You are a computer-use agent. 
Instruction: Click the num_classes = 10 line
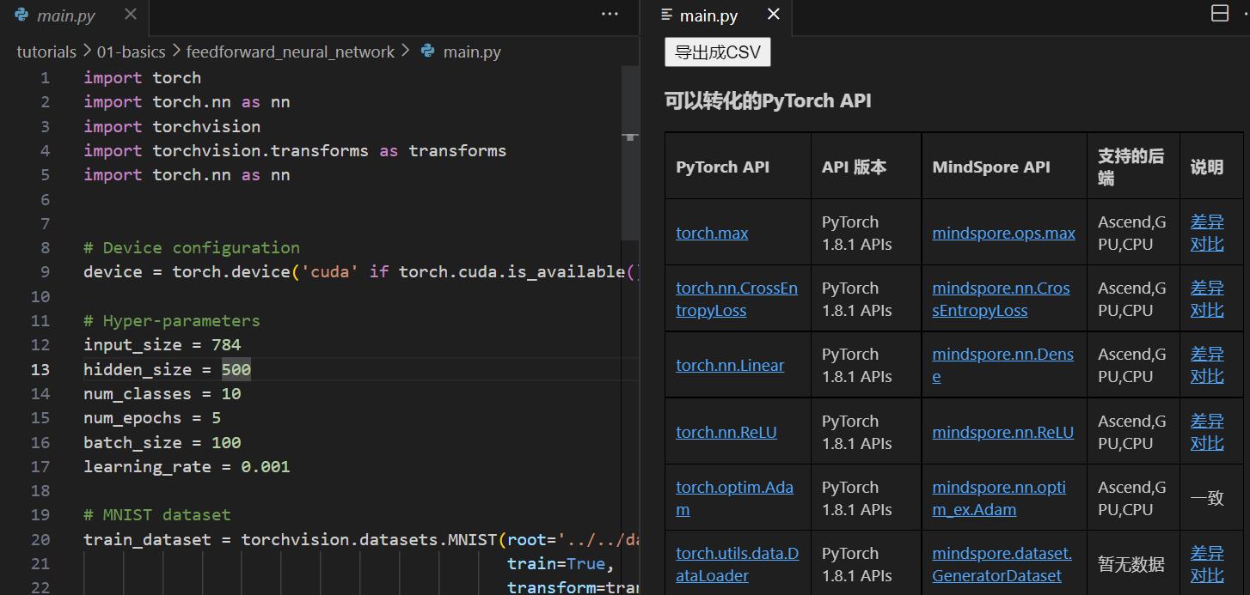point(162,394)
